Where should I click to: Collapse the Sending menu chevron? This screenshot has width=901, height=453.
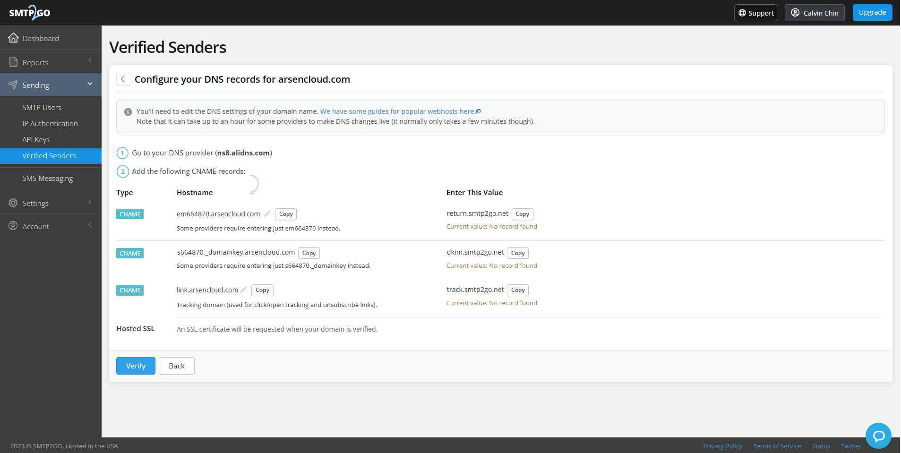[x=90, y=84]
